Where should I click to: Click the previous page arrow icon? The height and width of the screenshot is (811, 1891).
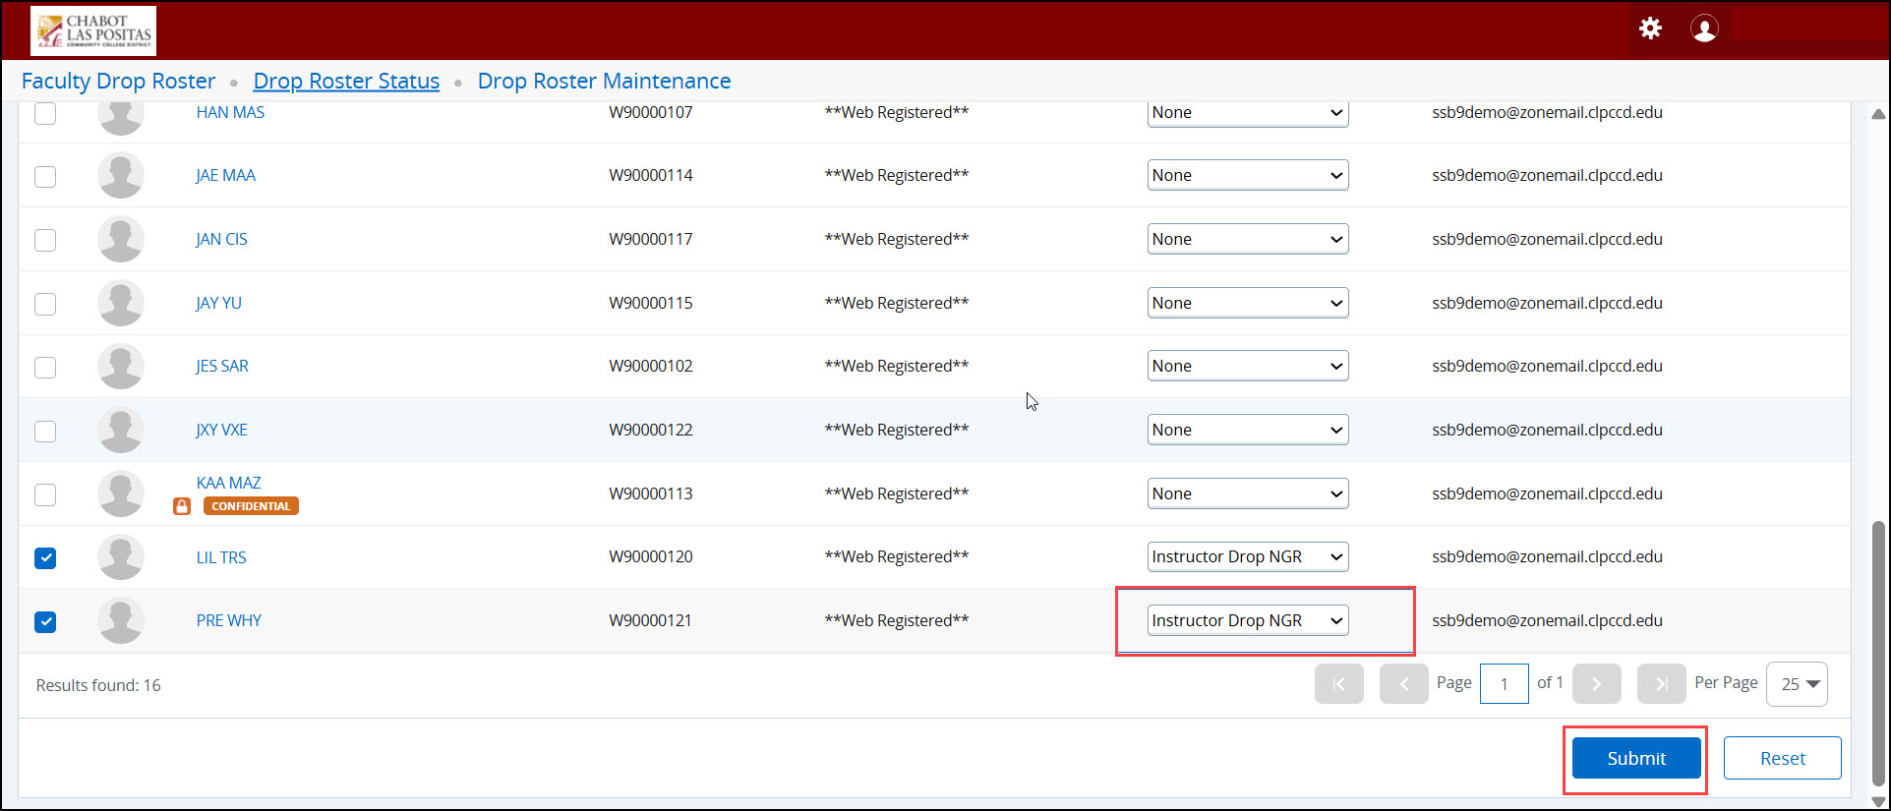coord(1403,684)
